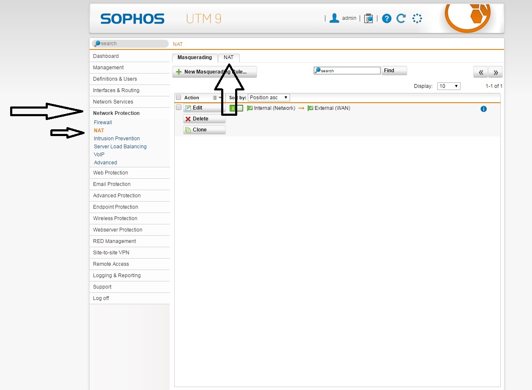Click the SOPHOS logo text
This screenshot has width=532, height=390.
tap(132, 19)
